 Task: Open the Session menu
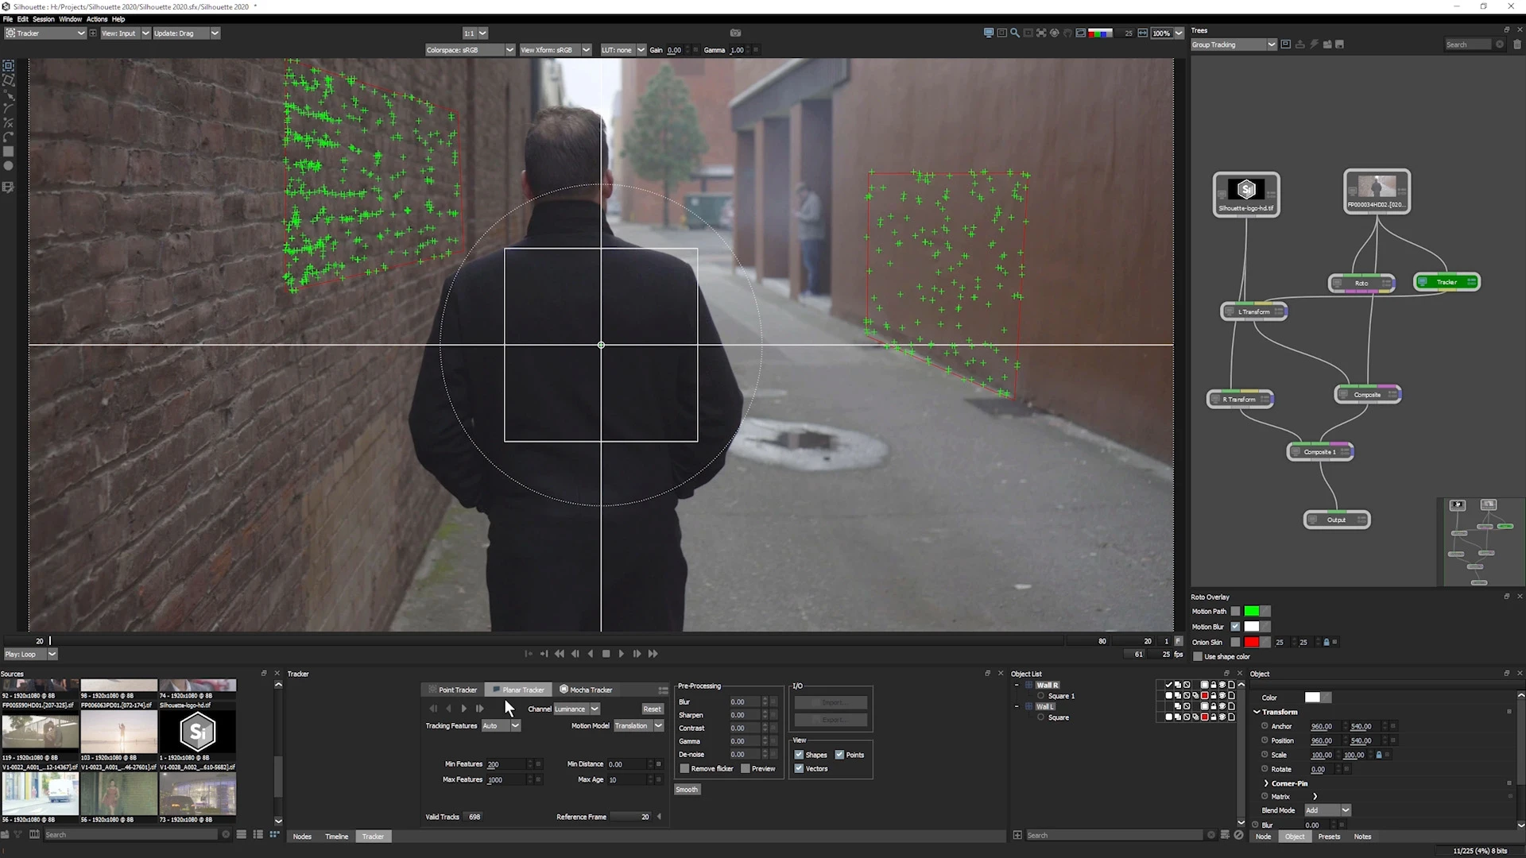click(44, 19)
